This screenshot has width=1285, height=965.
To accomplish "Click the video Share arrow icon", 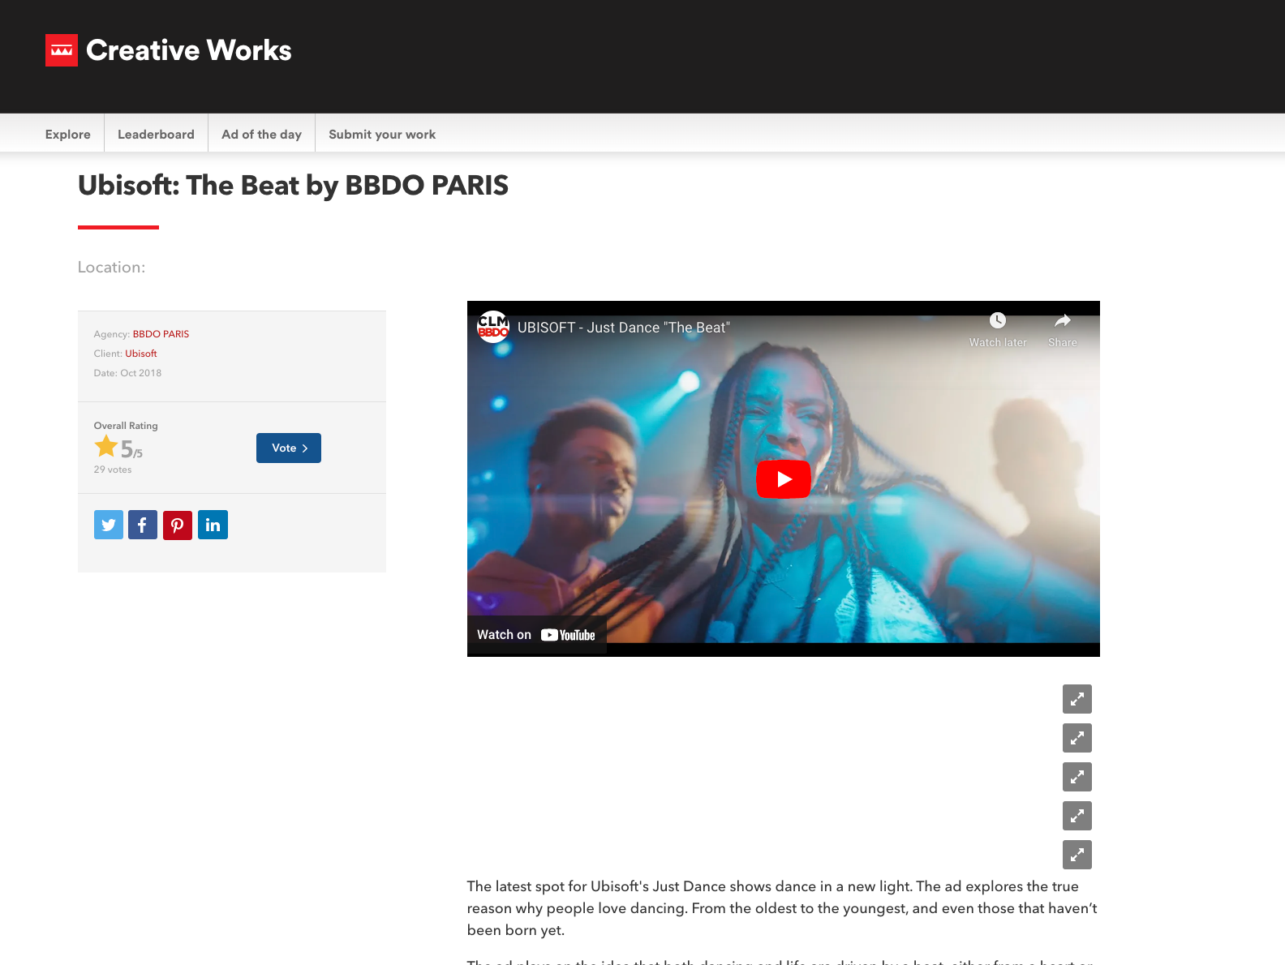I will click(1063, 320).
